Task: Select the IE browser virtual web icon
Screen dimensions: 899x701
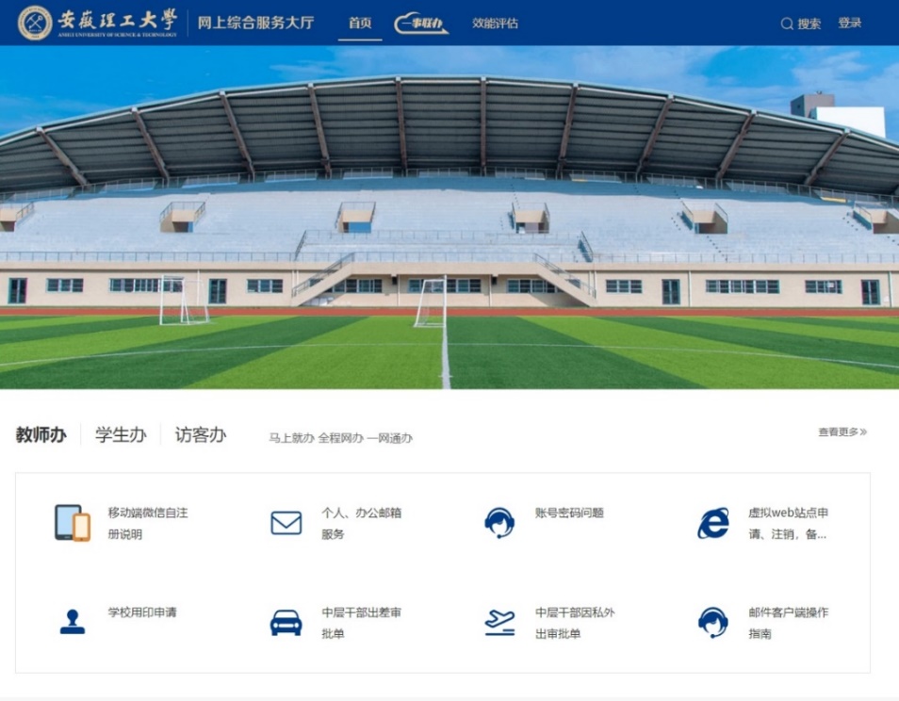Action: click(x=713, y=523)
